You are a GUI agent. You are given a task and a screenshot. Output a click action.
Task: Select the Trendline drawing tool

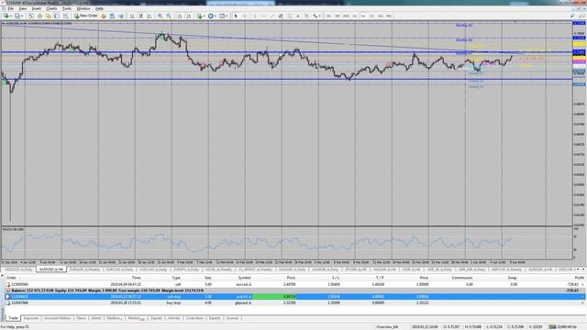[272, 16]
